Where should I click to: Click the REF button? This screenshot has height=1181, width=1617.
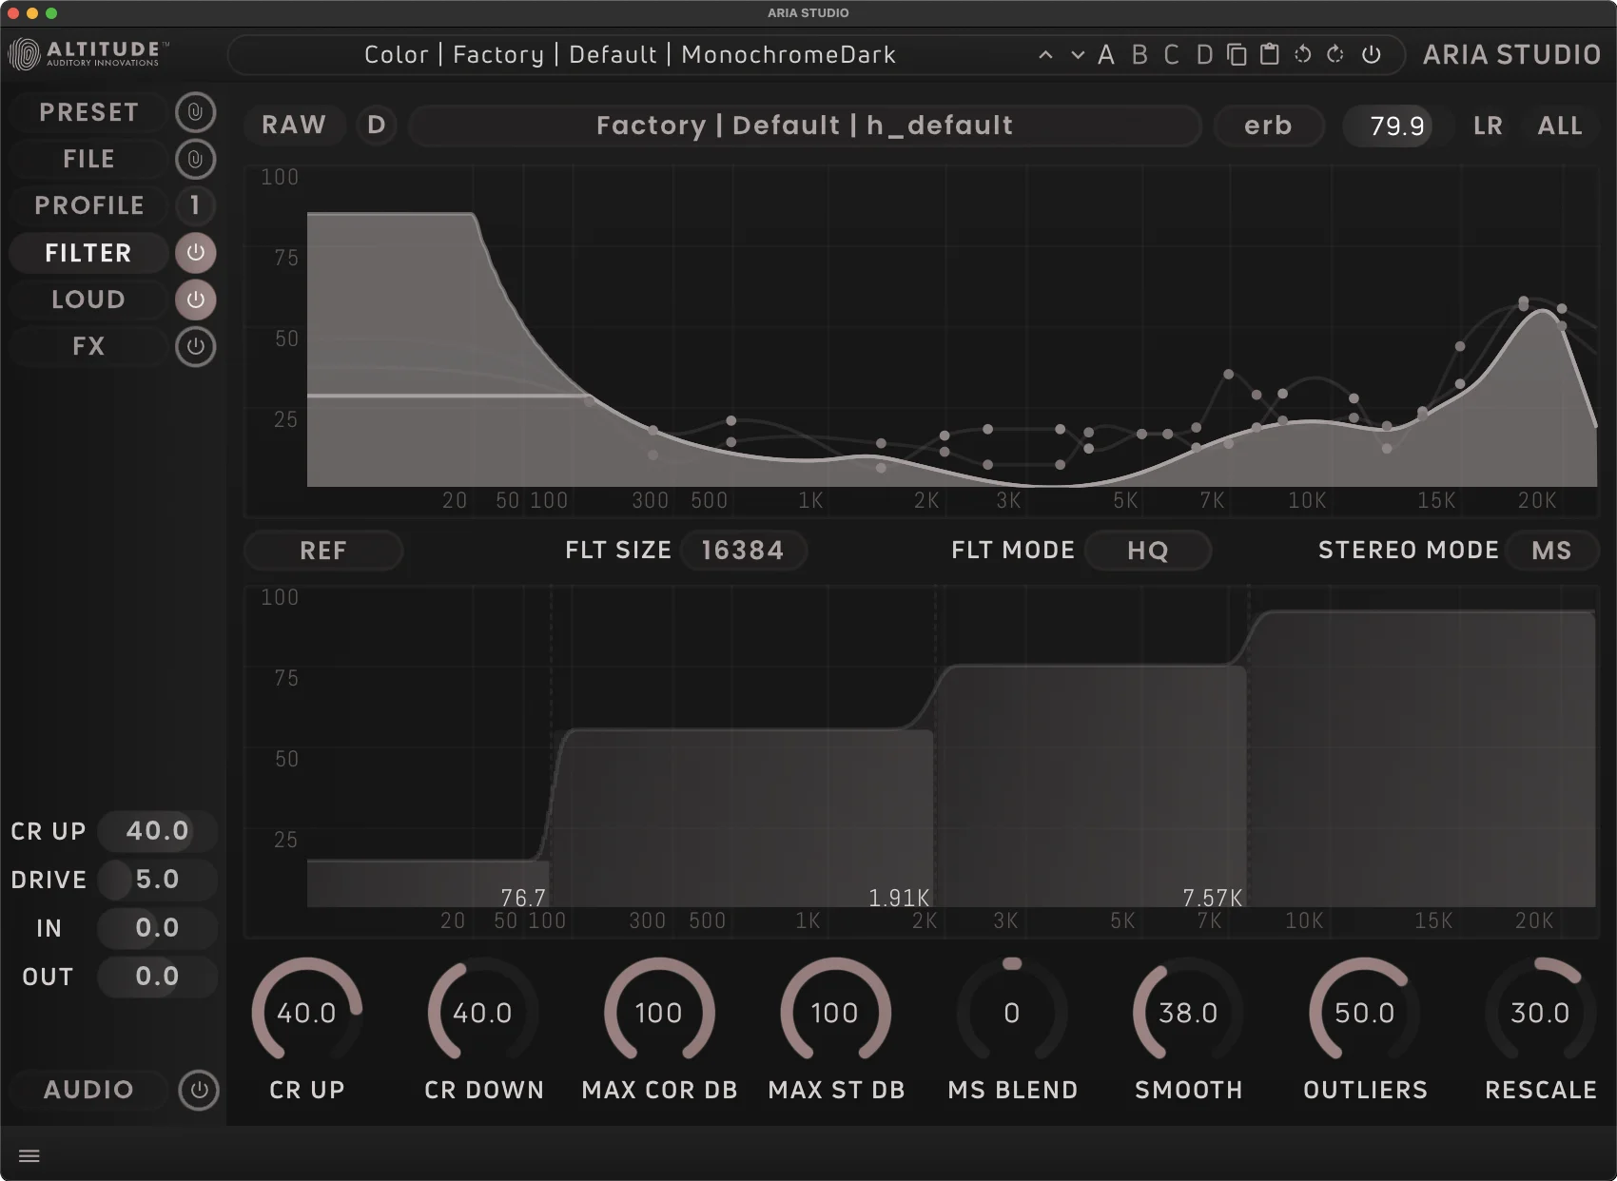(x=322, y=550)
